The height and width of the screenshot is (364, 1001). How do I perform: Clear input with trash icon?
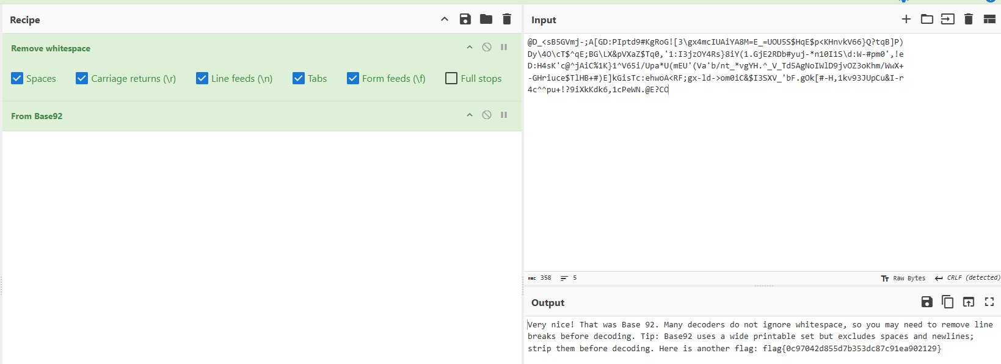pyautogui.click(x=969, y=19)
